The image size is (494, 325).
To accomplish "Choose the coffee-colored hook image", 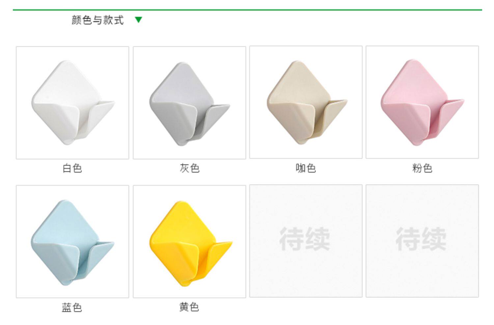I will (x=306, y=102).
